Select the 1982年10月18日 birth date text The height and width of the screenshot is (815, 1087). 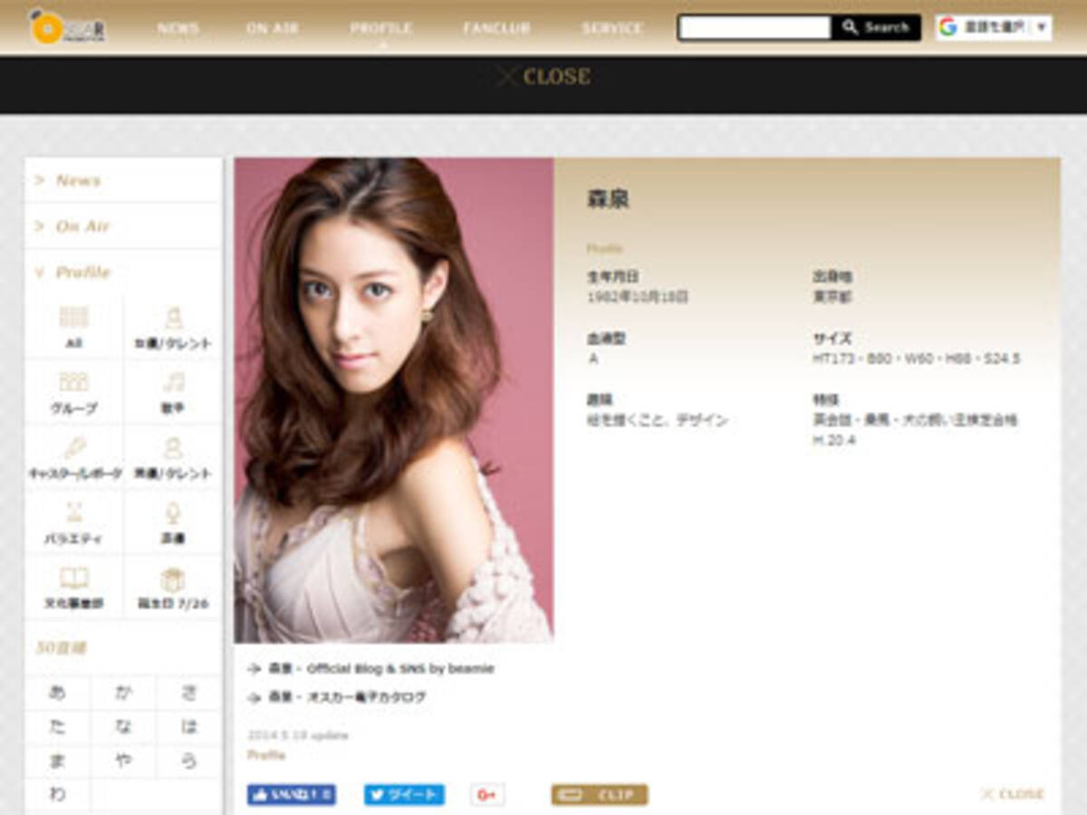click(637, 297)
